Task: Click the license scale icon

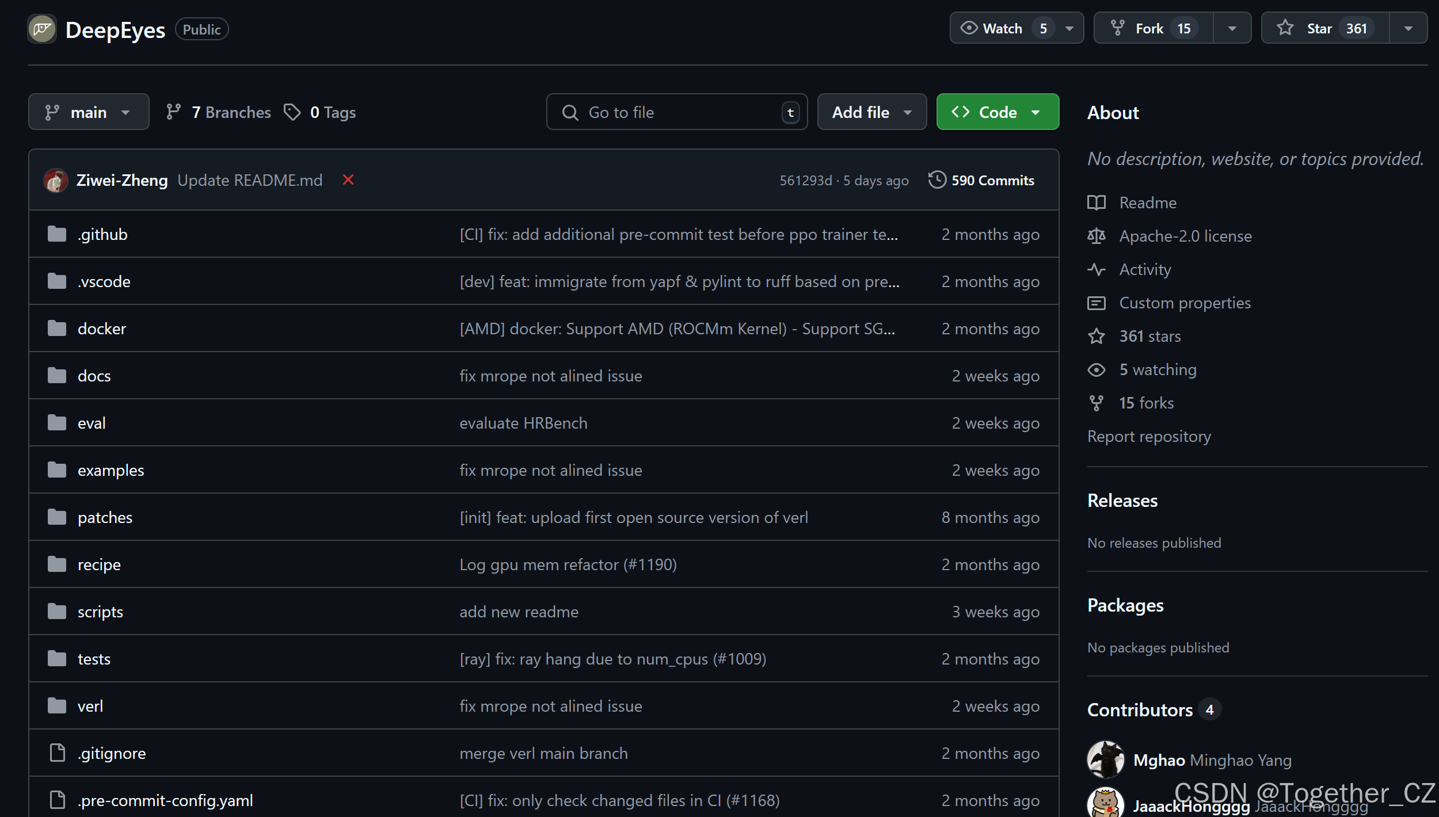Action: [x=1096, y=236]
